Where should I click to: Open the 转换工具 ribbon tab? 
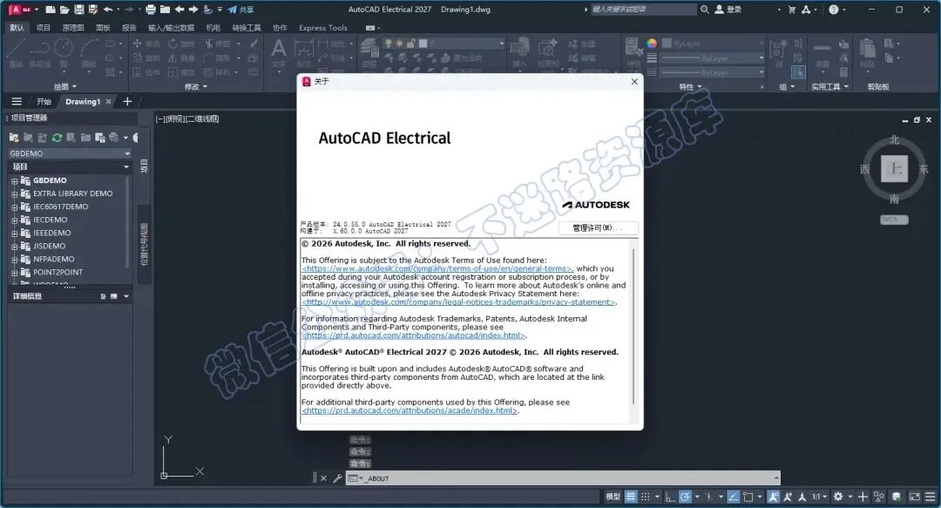(247, 28)
